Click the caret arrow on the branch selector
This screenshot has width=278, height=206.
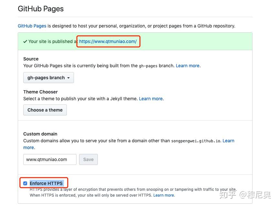point(68,78)
